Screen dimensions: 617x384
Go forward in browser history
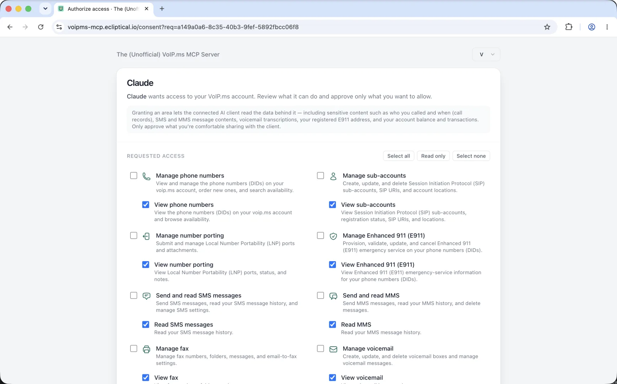25,27
